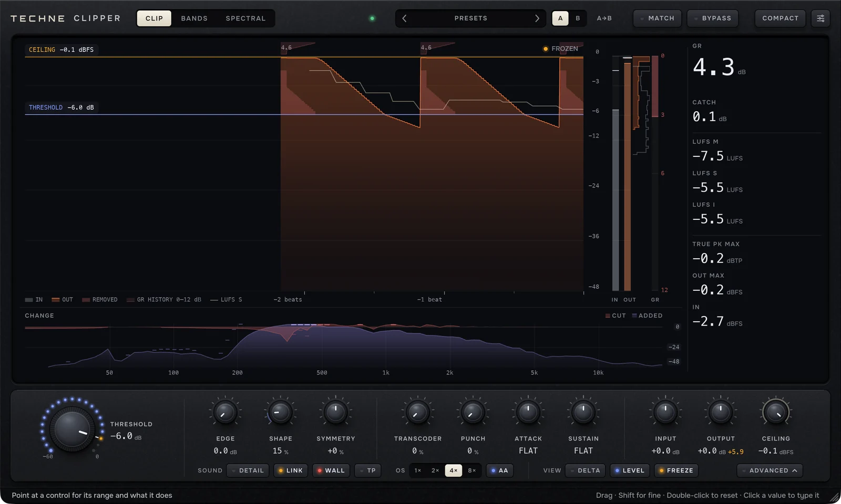
Task: Enable DELTA view
Action: coord(586,470)
